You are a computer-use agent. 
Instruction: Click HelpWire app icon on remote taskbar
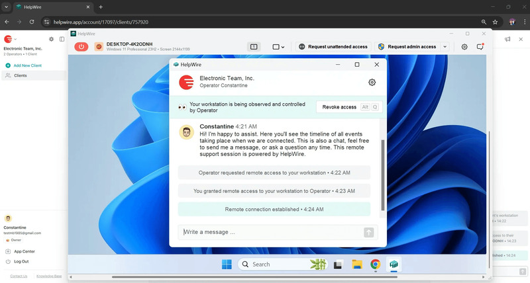pos(394,264)
